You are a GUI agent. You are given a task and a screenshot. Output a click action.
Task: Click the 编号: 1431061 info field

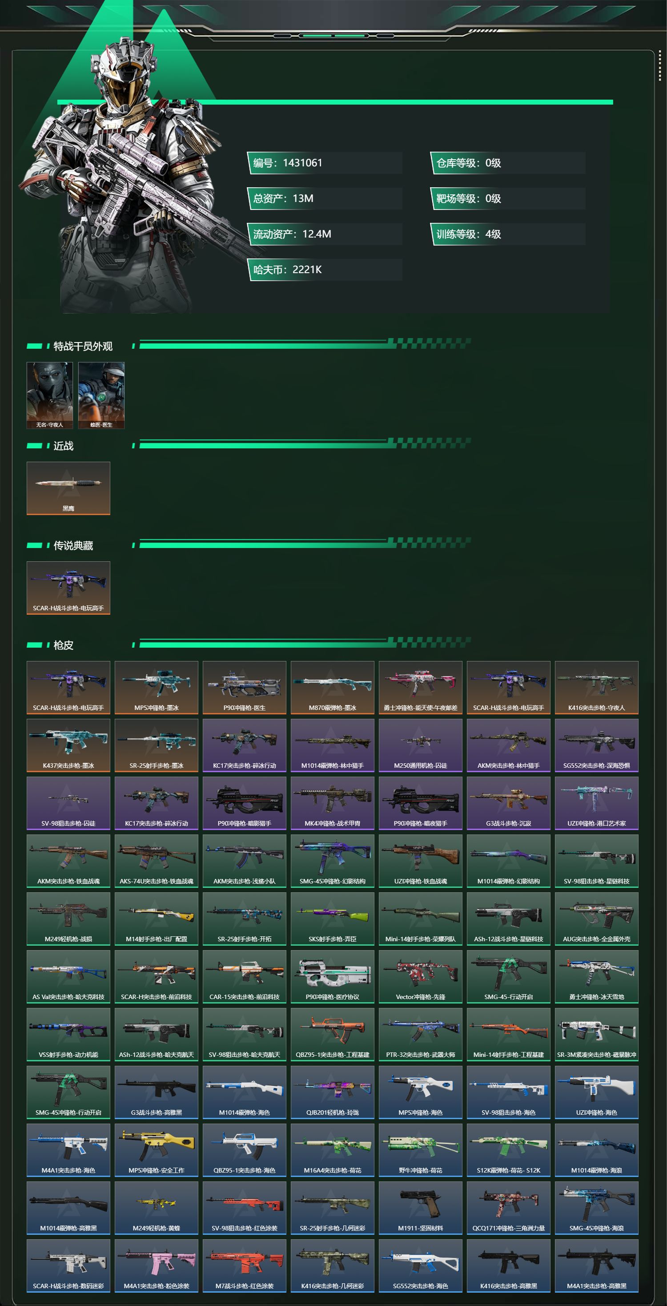click(x=325, y=163)
